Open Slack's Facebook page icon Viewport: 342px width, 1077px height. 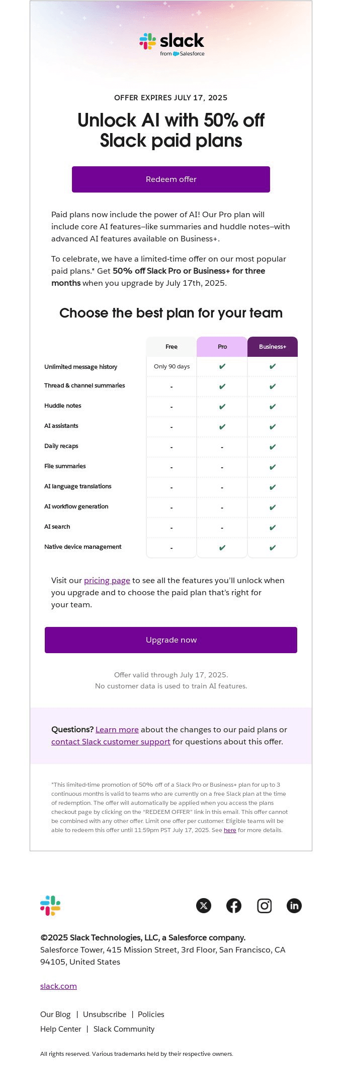point(234,906)
